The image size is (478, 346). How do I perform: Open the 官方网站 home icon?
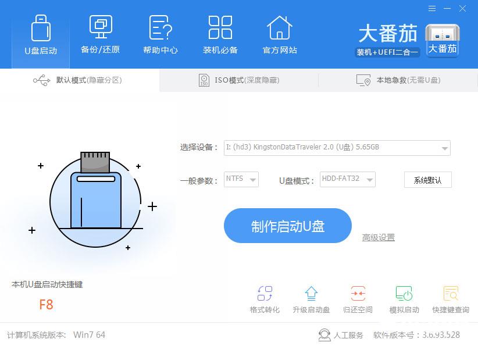[280, 27]
